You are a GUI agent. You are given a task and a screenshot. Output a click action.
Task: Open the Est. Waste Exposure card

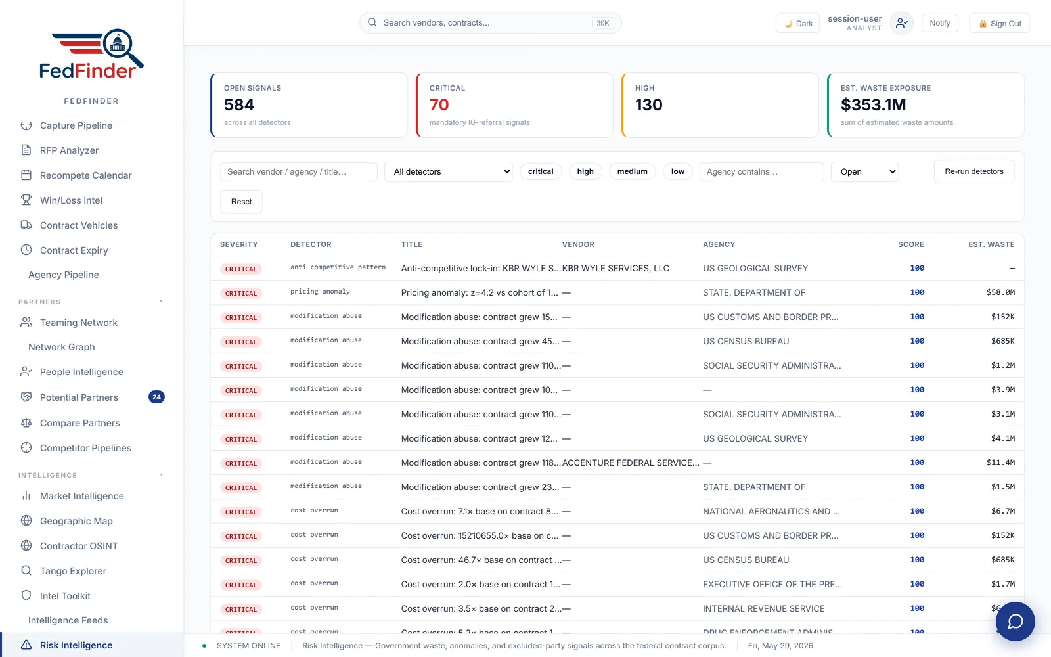pyautogui.click(x=926, y=105)
